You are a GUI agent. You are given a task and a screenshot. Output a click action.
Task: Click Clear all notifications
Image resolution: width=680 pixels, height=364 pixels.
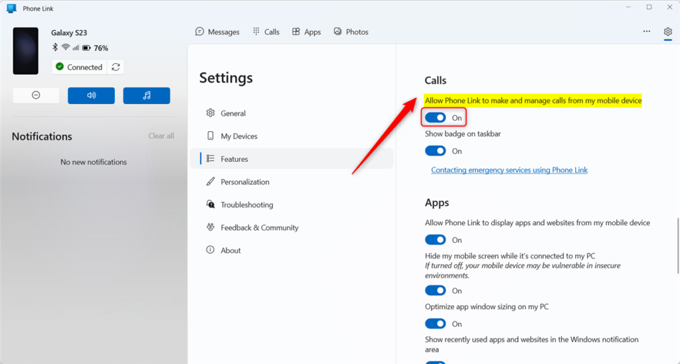click(161, 136)
